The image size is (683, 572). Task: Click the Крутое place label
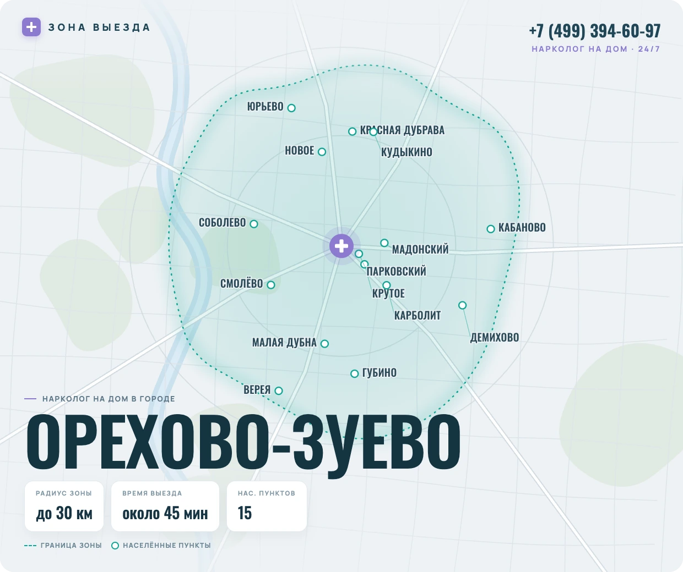[x=388, y=294]
